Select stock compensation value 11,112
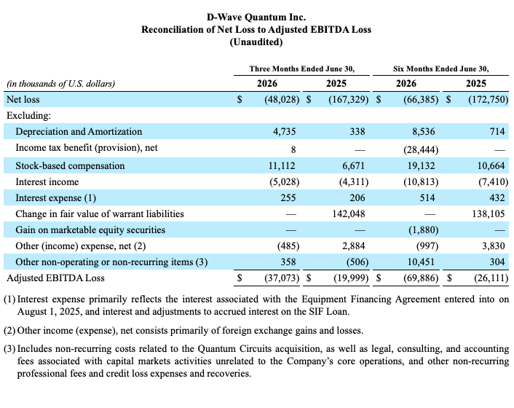Screen dimensions: 514x408 tap(282, 165)
